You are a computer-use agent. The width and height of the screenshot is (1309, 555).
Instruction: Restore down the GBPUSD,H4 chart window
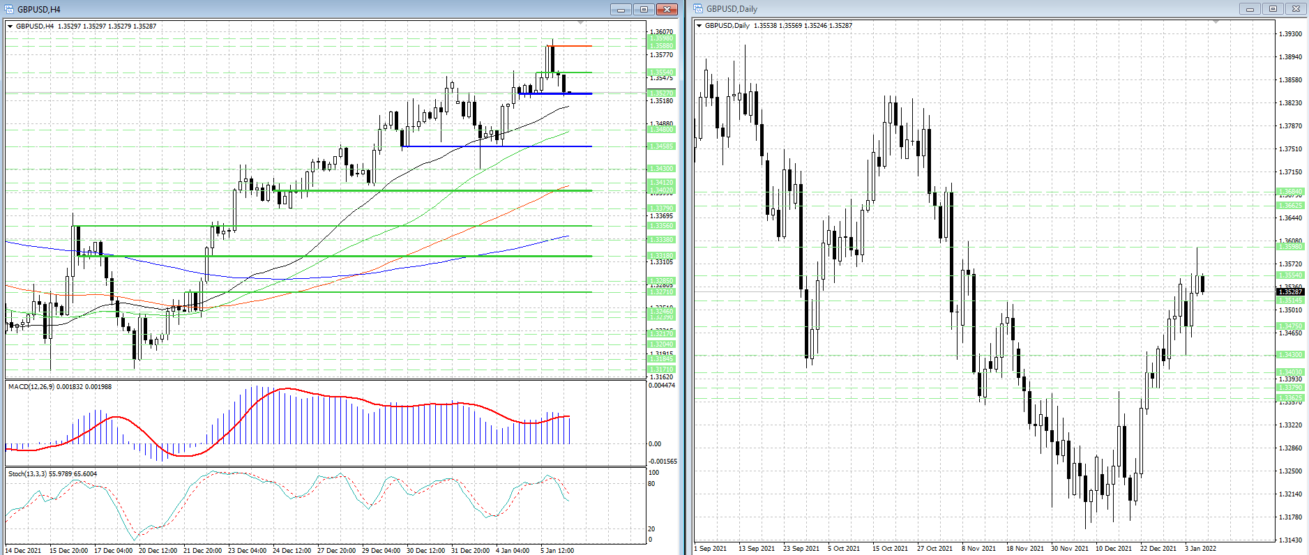pyautogui.click(x=644, y=9)
